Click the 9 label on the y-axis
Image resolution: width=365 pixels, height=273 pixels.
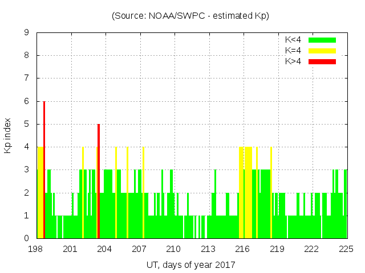[27, 33]
